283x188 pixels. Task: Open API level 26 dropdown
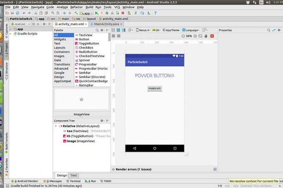point(156,30)
